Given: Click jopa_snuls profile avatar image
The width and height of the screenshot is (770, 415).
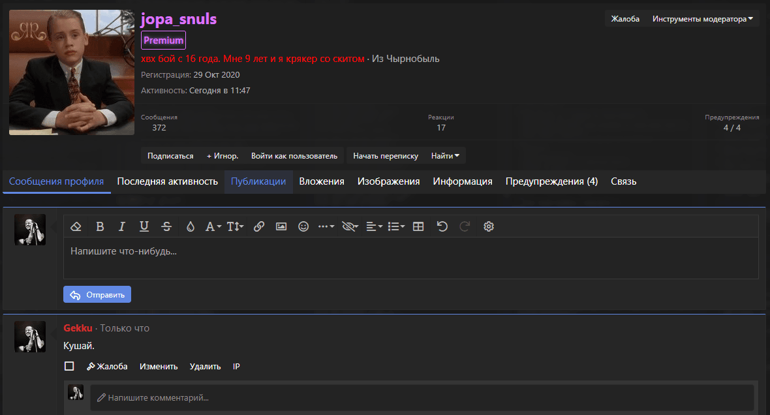Looking at the screenshot, I should pos(72,72).
